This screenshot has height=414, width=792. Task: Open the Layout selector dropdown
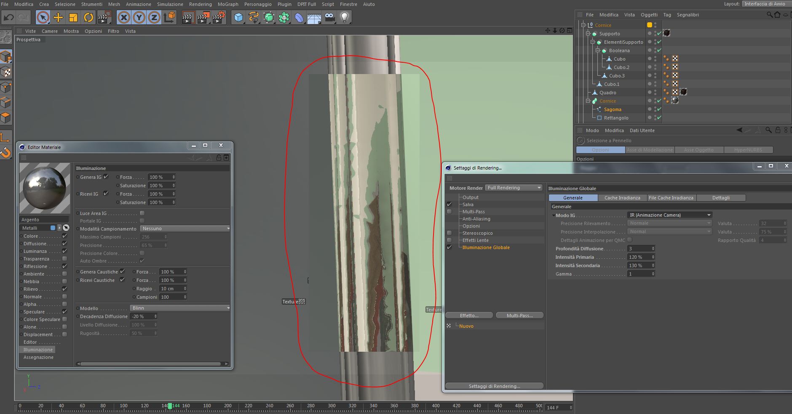point(767,4)
